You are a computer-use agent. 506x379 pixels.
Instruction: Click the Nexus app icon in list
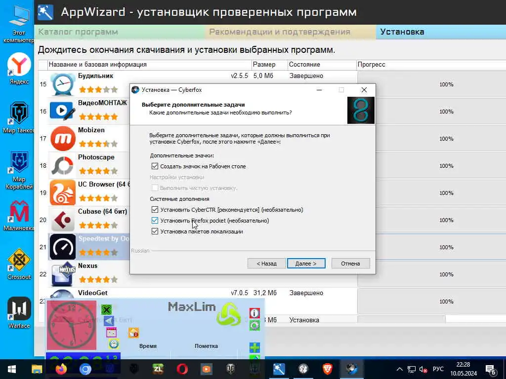click(x=63, y=274)
